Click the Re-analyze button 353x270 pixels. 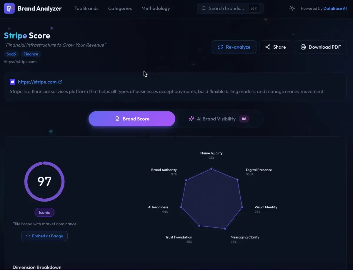[x=234, y=47]
